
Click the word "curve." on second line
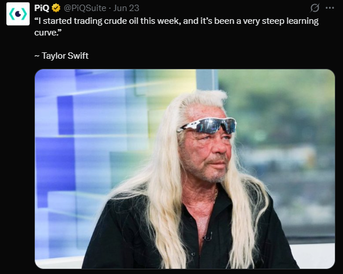click(x=48, y=33)
